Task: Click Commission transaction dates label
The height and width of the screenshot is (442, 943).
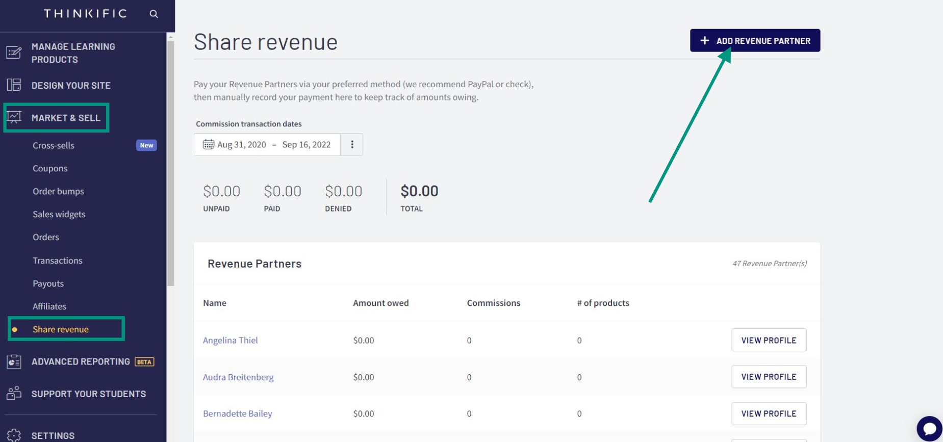Action: [x=249, y=124]
